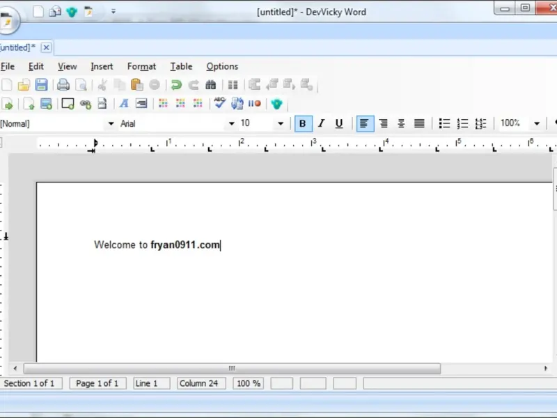Screen dimensions: 557x418
Task: Open the Edit menu
Action: (36, 66)
